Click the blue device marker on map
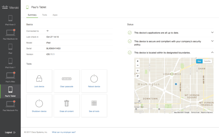This screenshot has width=219, height=137. (x=176, y=84)
